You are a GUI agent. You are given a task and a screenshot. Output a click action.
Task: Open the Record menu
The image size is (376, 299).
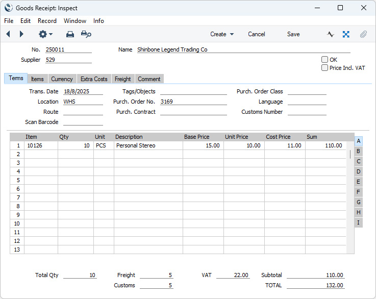pos(47,21)
